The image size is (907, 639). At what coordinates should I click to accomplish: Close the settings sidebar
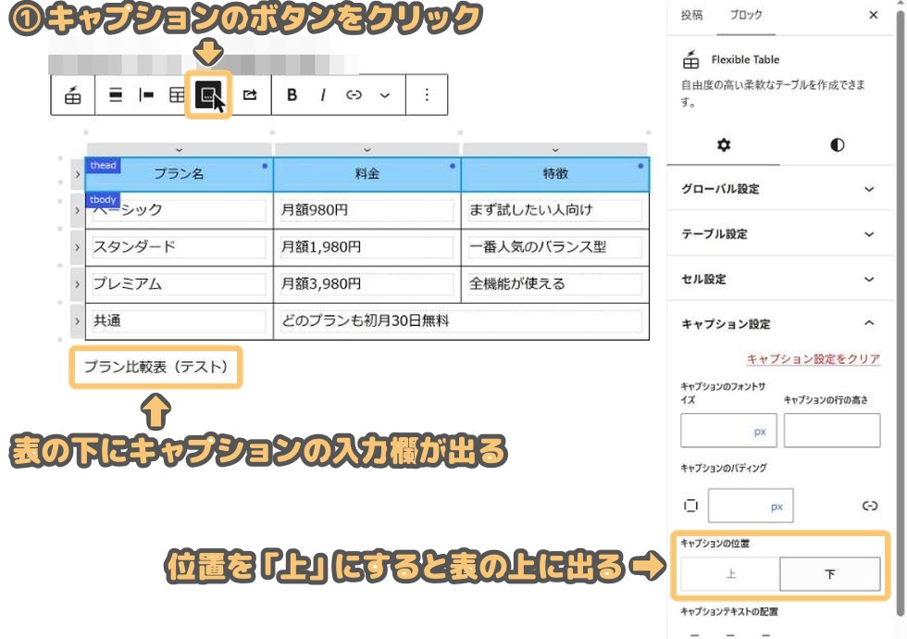tap(874, 15)
